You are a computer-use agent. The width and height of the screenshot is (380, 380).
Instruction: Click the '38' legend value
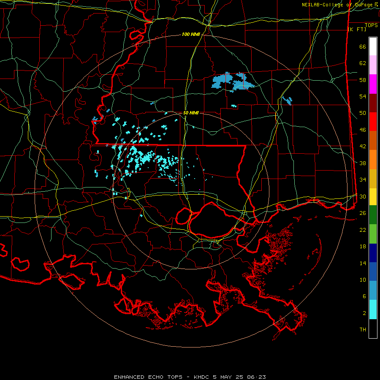click(x=363, y=163)
